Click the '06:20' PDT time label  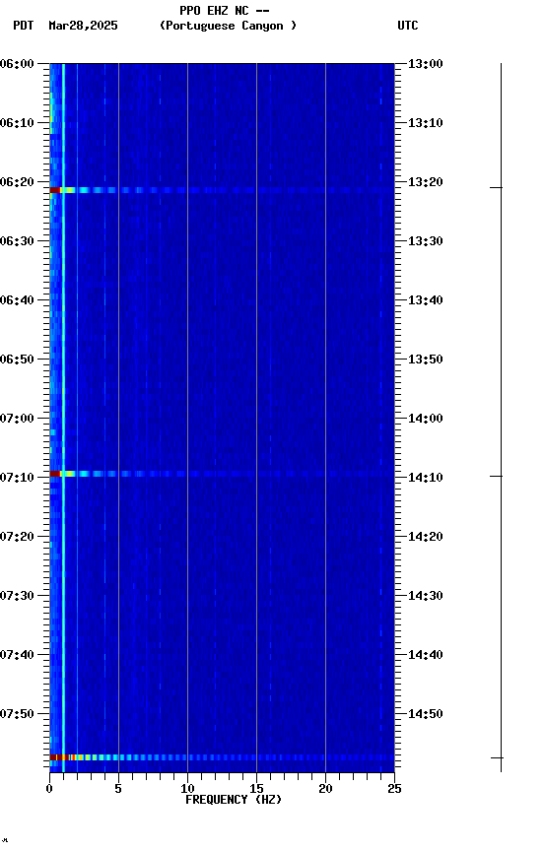pyautogui.click(x=17, y=182)
